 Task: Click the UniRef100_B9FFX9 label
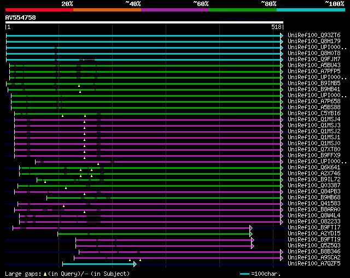[314, 156]
